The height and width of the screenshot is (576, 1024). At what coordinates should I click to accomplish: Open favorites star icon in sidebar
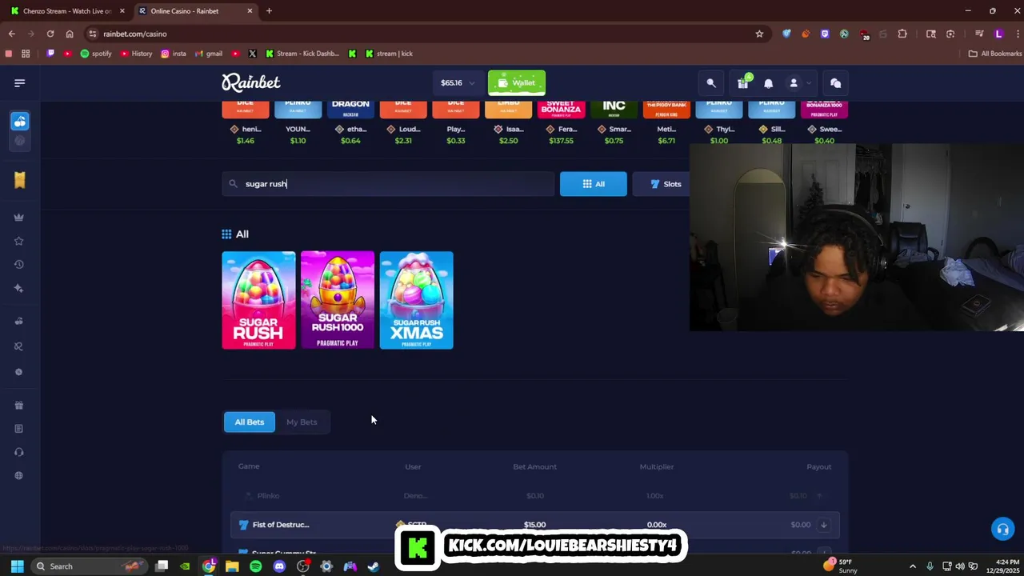click(19, 241)
